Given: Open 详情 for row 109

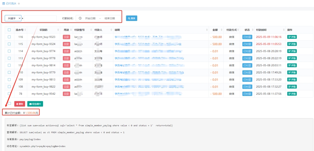Looking at the screenshot, I should coord(292,79).
